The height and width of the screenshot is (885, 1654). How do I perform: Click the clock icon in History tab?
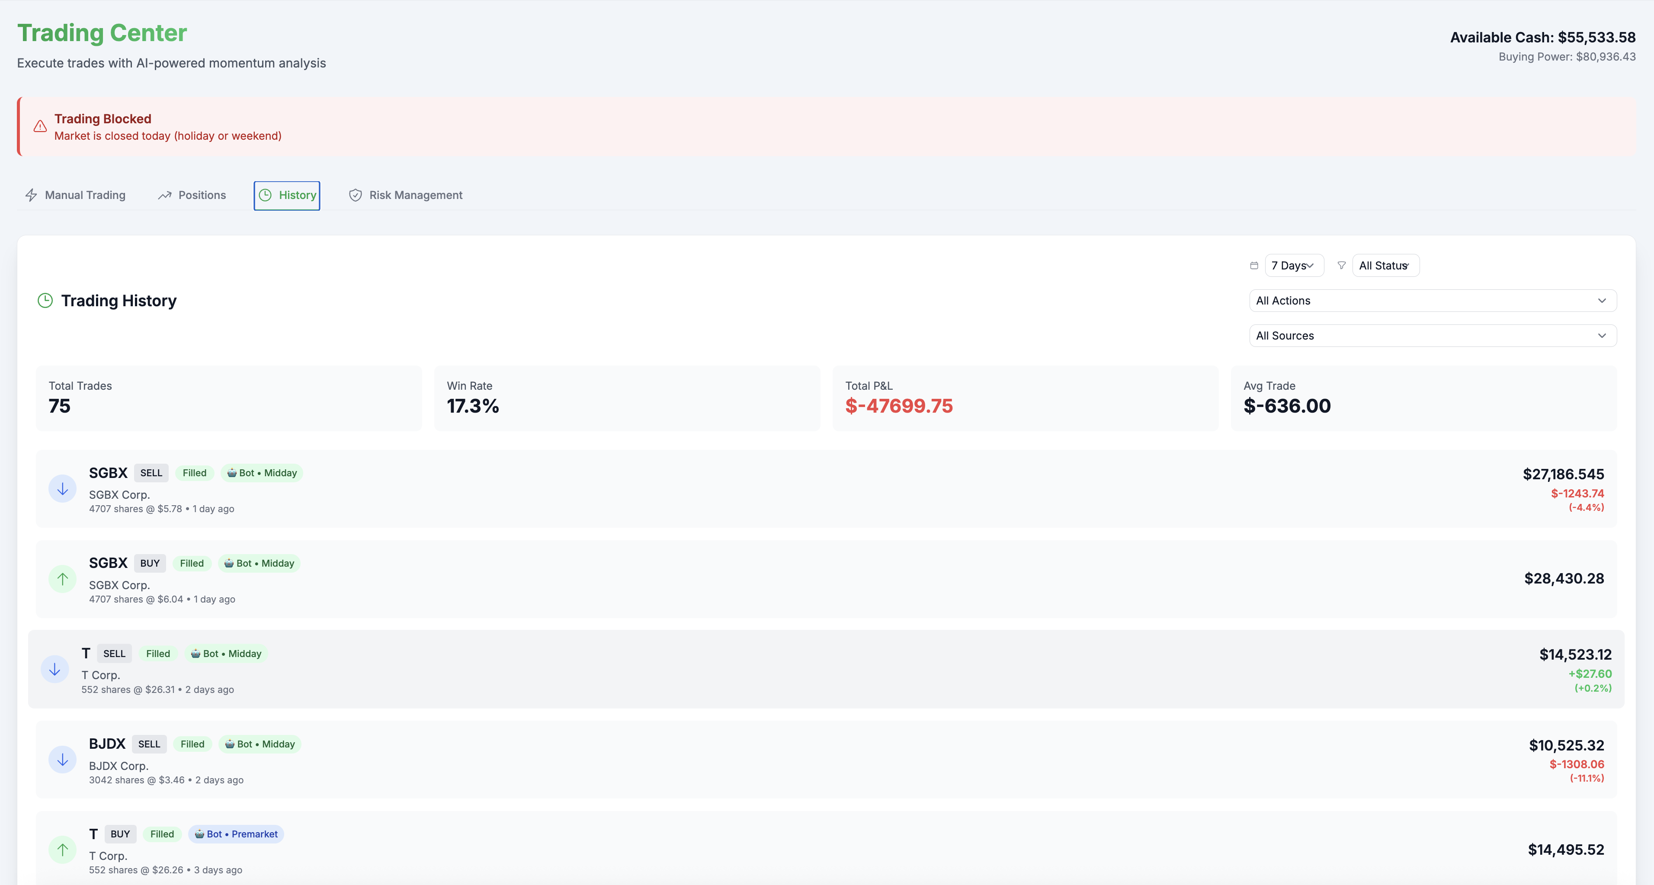pyautogui.click(x=265, y=195)
